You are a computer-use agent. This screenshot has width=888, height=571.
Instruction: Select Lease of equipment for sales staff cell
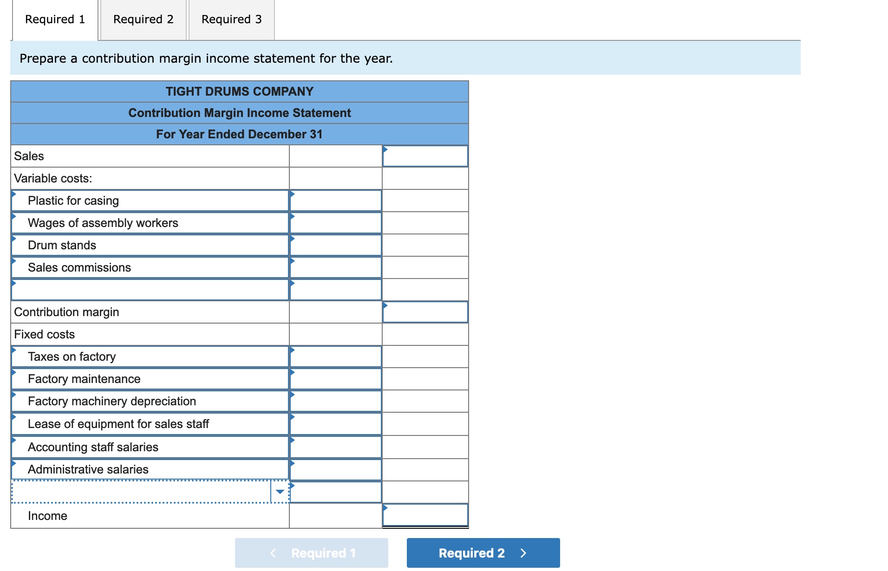tap(150, 424)
